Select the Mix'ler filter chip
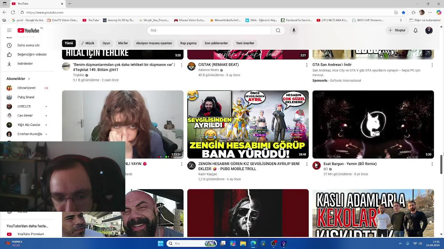 point(123,43)
